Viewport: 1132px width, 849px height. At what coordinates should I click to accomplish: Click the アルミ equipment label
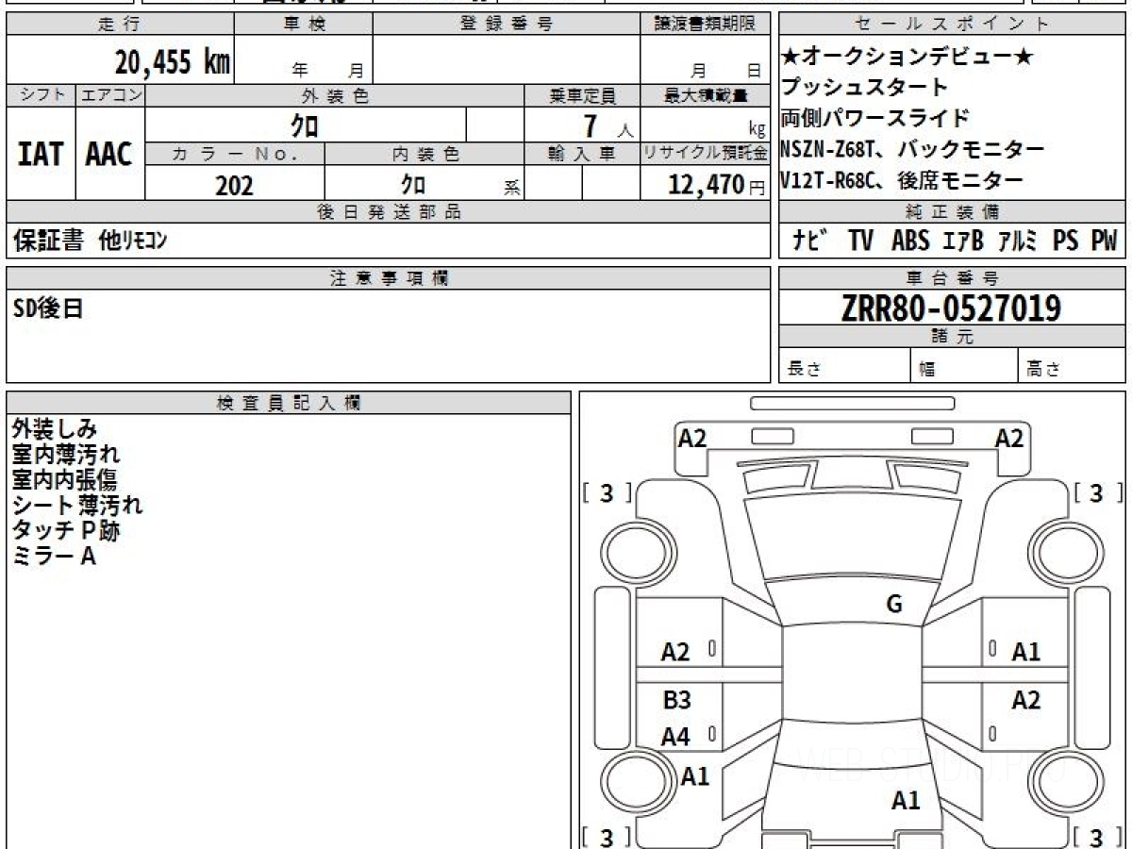[x=1018, y=241]
